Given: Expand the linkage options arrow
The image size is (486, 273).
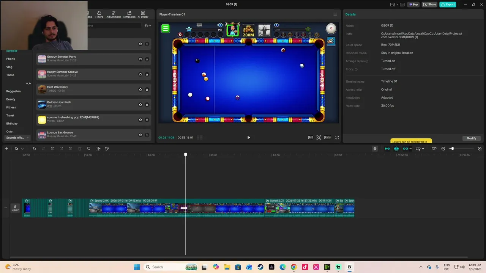Looking at the screenshot, I should point(410,149).
